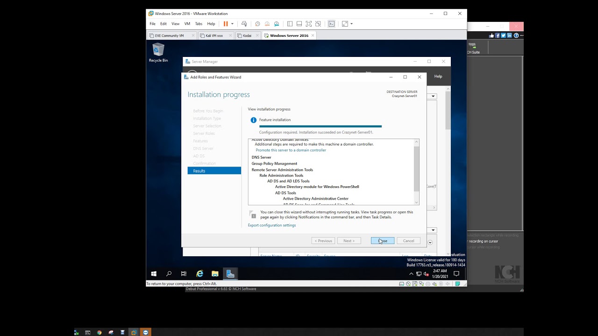Toggle the VMware library sidebar view
Image resolution: width=598 pixels, height=336 pixels.
pos(290,24)
